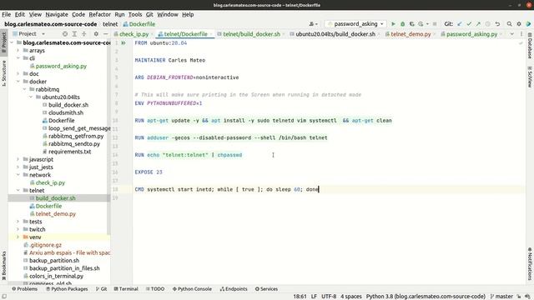Click the JetBrains Toolbox icon at far right
This screenshot has height=300, width=534.
coord(528,24)
